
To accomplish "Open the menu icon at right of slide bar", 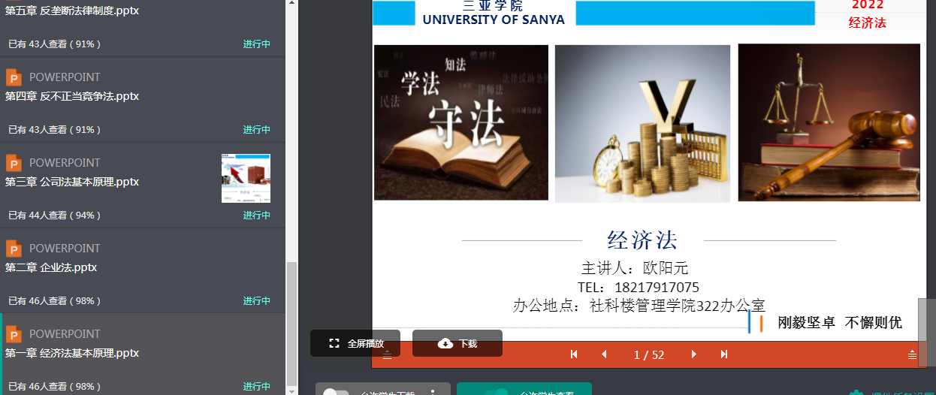I will tap(912, 354).
